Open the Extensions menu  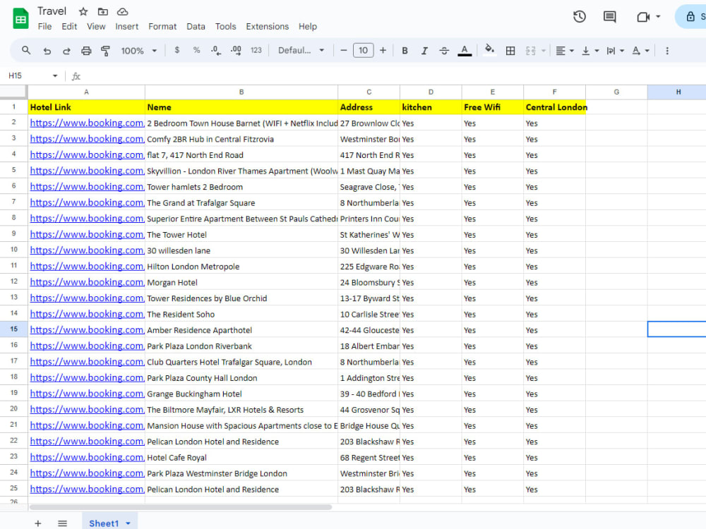[x=267, y=27]
